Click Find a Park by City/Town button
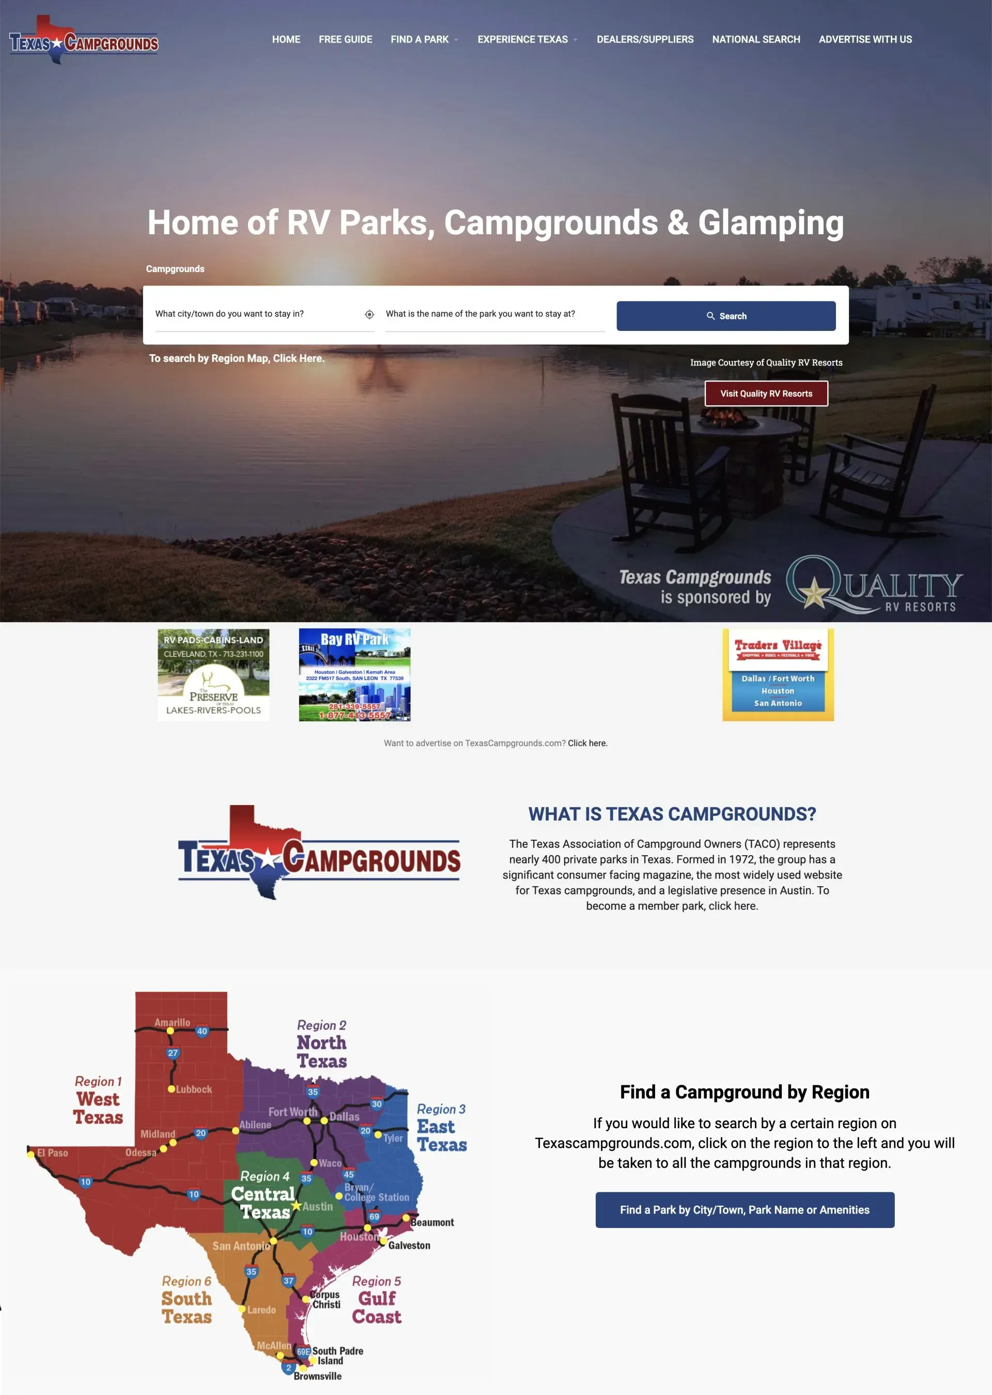The image size is (992, 1395). tap(745, 1209)
